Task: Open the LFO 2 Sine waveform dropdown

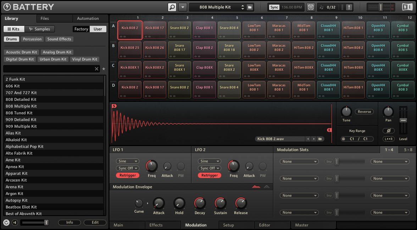Action: coord(209,161)
